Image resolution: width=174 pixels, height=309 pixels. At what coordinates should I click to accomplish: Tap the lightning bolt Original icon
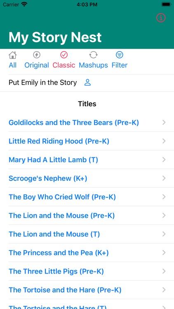[37, 55]
